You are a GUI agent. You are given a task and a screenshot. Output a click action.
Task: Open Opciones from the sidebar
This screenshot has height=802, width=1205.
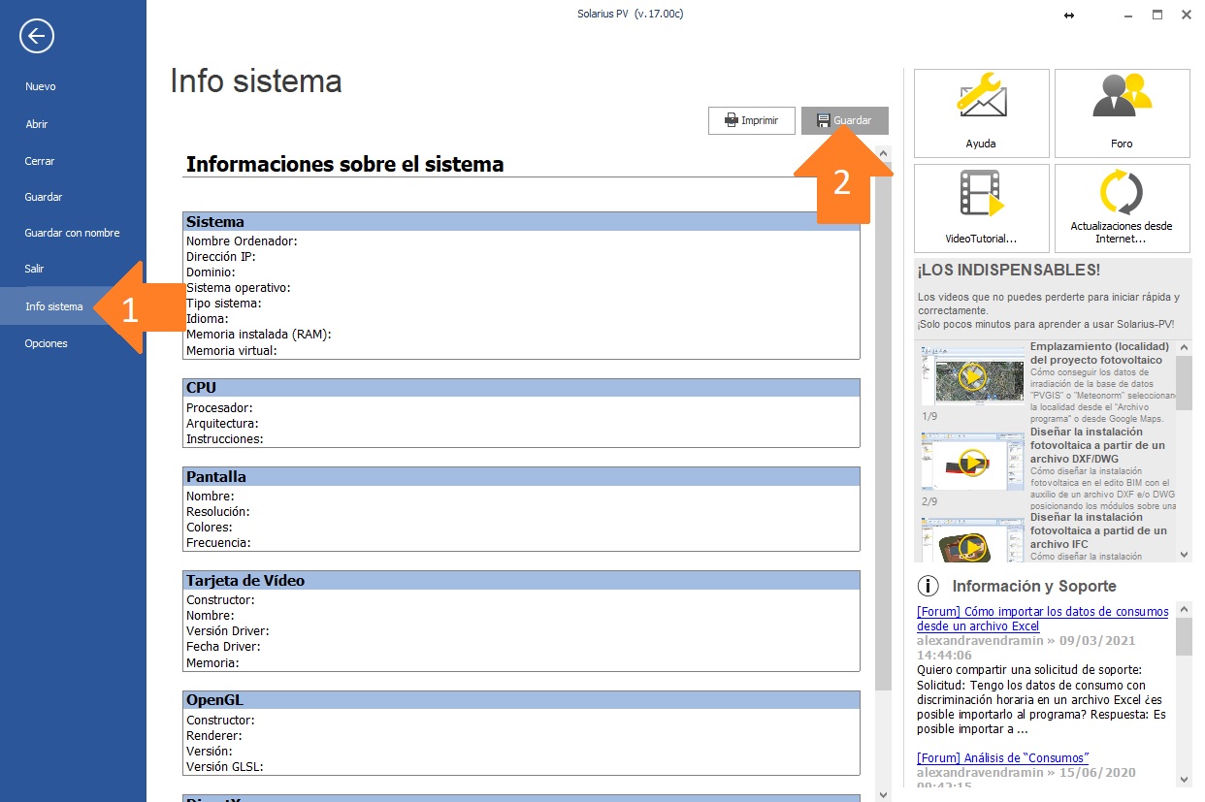47,343
